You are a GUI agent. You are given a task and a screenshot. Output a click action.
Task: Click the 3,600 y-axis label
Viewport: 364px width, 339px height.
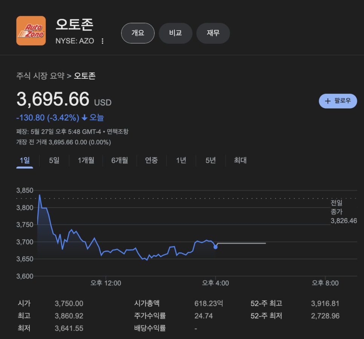[25, 276]
